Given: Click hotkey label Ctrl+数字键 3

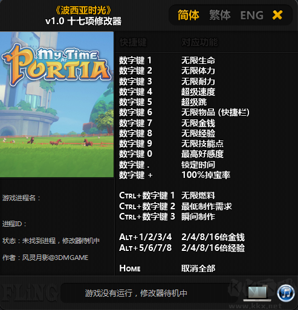Looking at the screenshot, I should coord(147,217).
